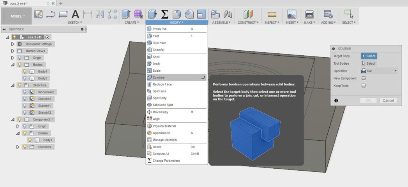Collapse the Combine dialog header icon
Screen dimensions: 408x187
click(x=334, y=49)
